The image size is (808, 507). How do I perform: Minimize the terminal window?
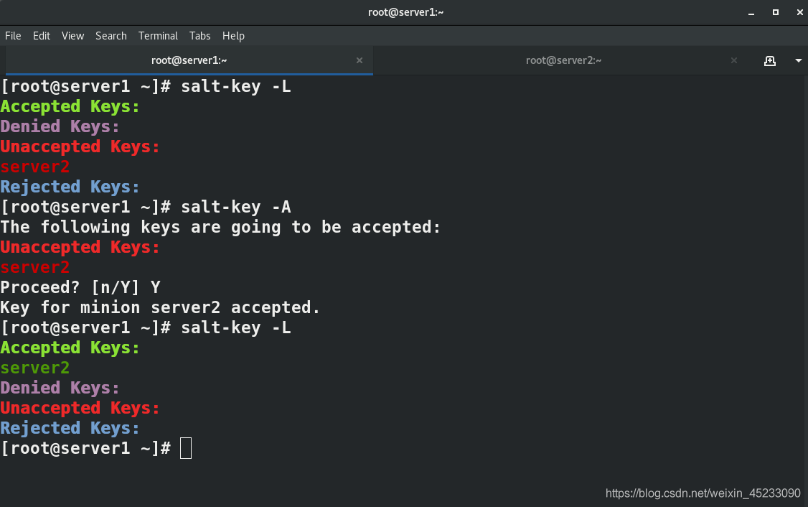pyautogui.click(x=751, y=12)
